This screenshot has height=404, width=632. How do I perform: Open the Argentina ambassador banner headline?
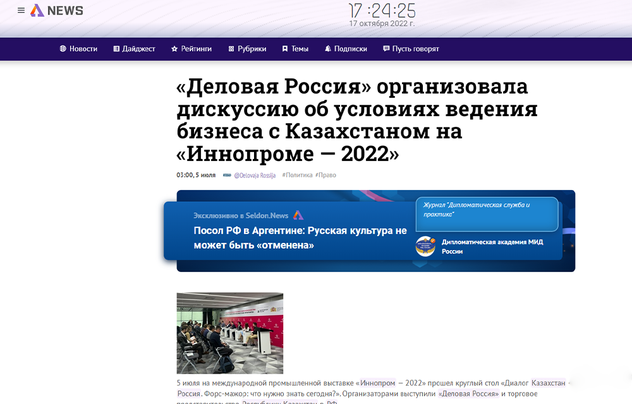pyautogui.click(x=300, y=238)
